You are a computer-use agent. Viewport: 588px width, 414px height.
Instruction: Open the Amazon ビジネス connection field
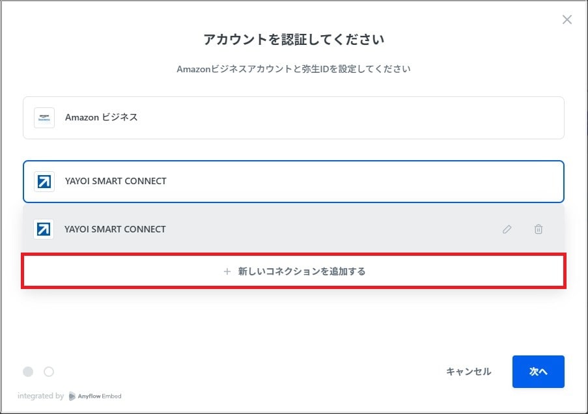click(294, 118)
